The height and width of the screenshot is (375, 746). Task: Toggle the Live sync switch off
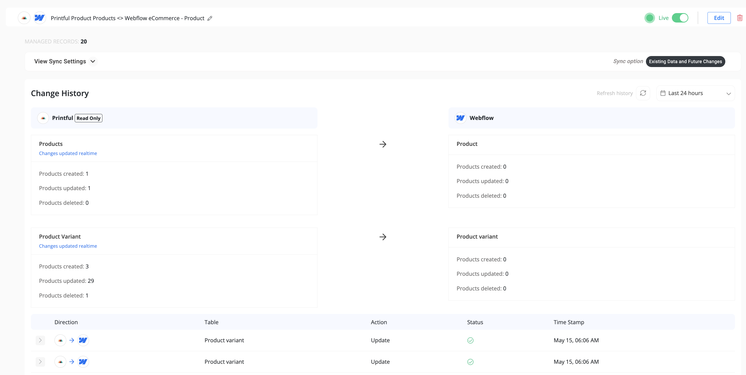tap(680, 18)
